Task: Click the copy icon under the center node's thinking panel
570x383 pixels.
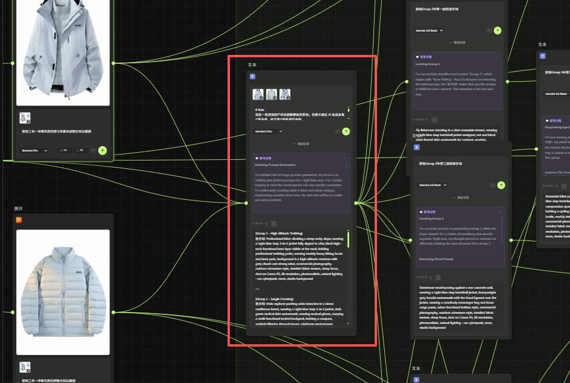Action: click(x=266, y=223)
